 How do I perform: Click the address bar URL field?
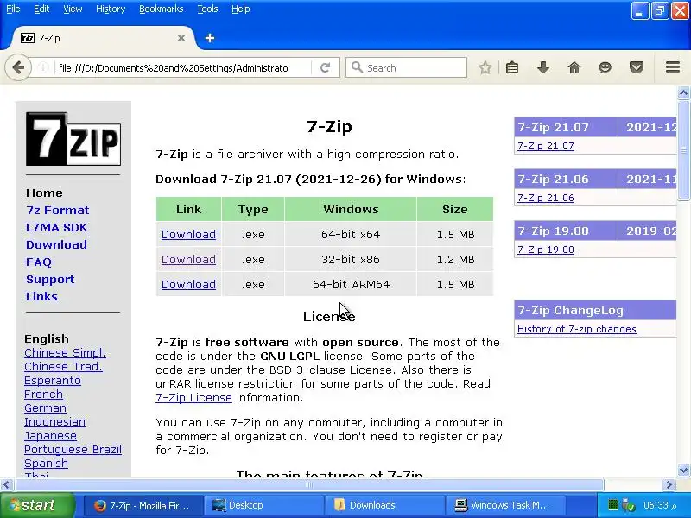[x=183, y=68]
